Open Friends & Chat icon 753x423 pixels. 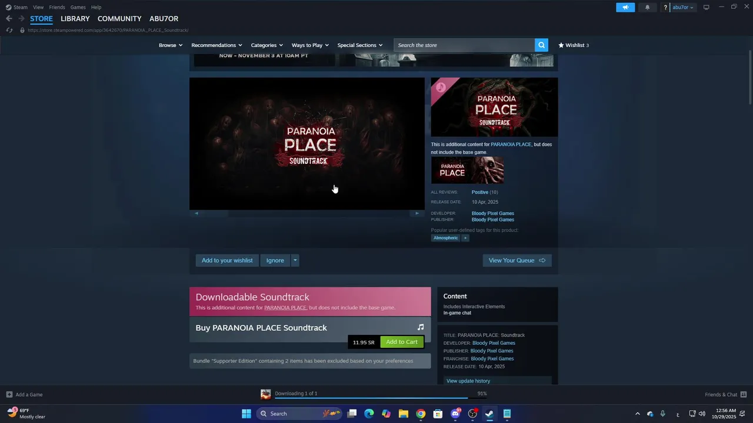tap(744, 394)
